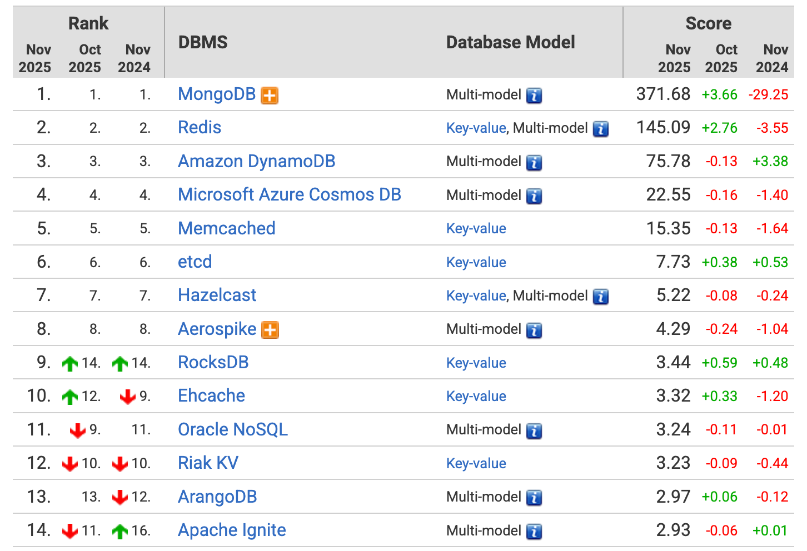Screen dimensions: 807x551
Task: Click the info icon for Amazon DynamoDB
Action: click(x=534, y=162)
